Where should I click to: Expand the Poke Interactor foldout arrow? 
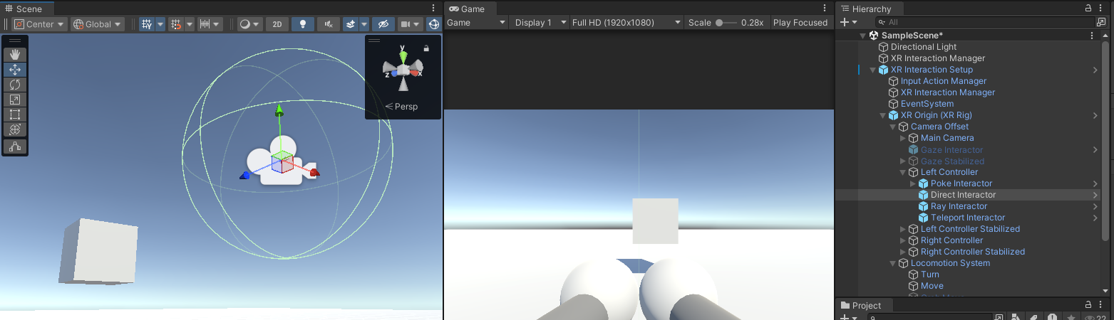(912, 183)
